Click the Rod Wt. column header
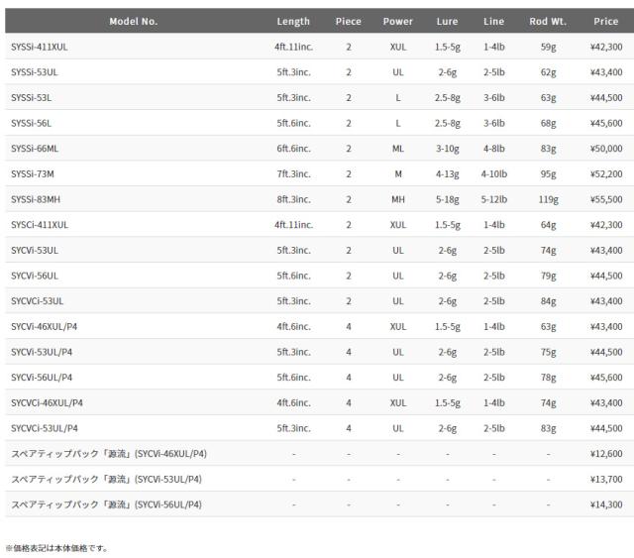 (x=548, y=21)
